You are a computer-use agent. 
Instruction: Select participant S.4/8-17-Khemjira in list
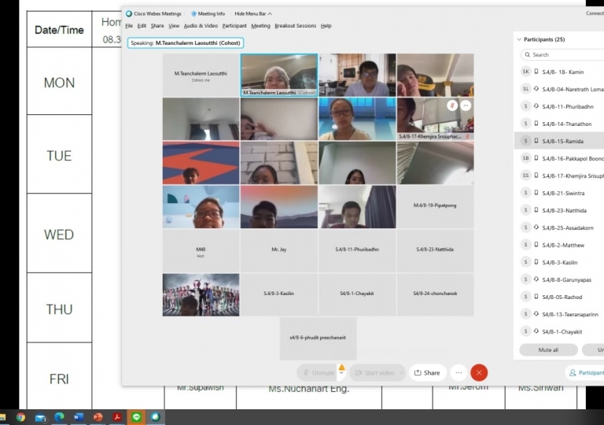559,176
